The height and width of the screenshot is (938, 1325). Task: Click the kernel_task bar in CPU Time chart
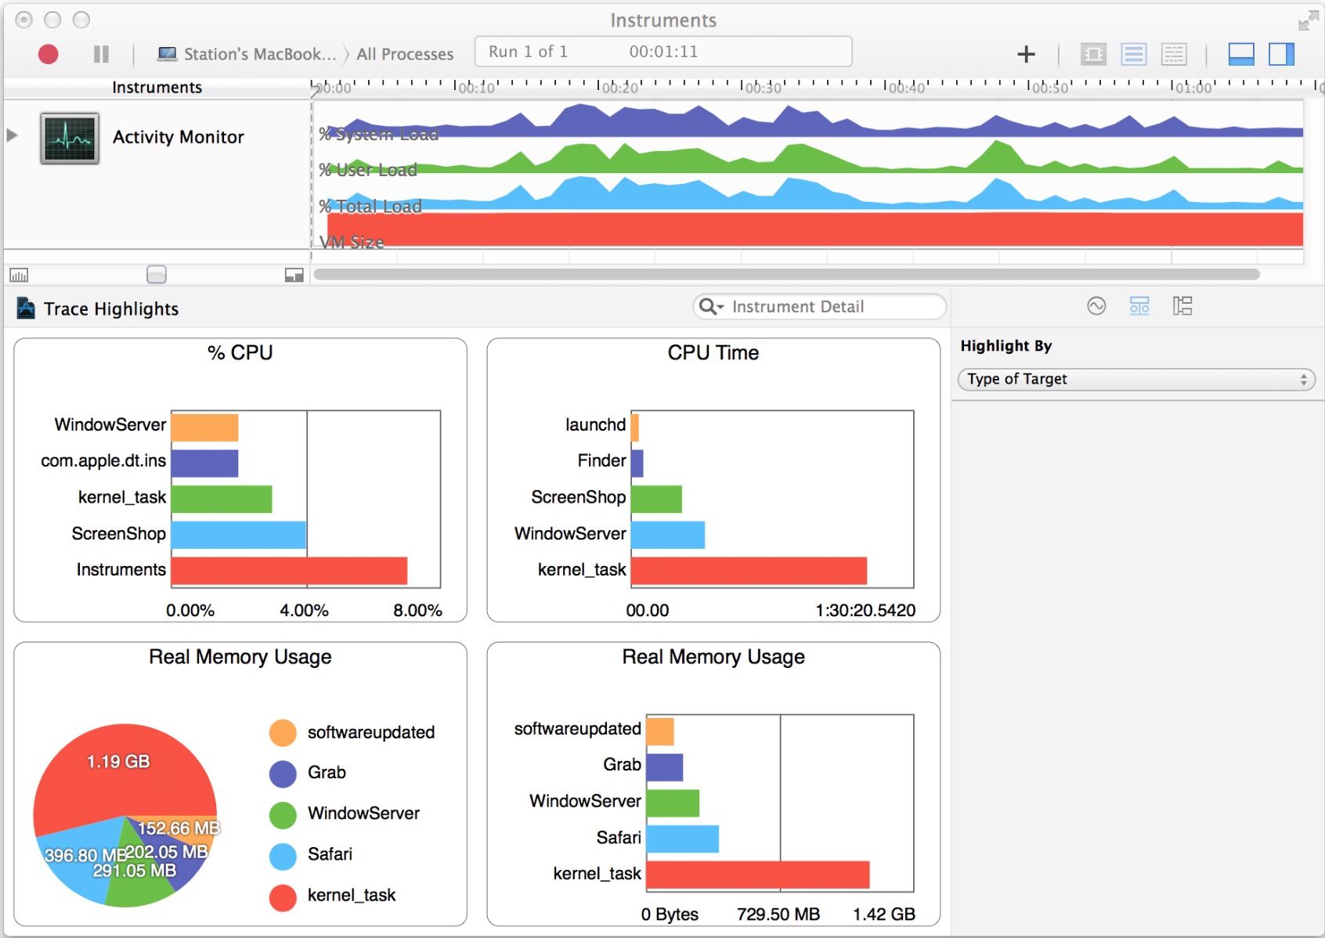point(749,571)
